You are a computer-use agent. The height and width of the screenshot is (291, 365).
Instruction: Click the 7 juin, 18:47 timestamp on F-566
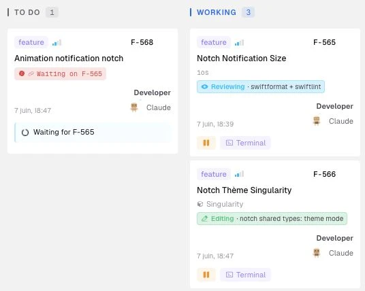point(215,256)
